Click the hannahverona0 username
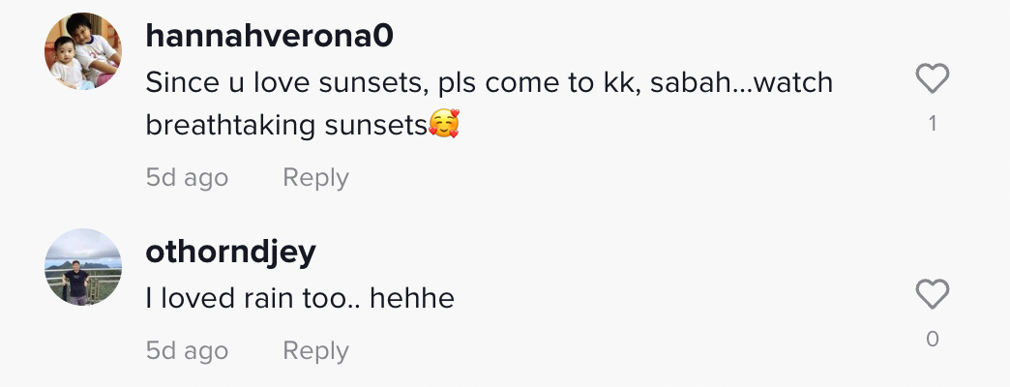The width and height of the screenshot is (1010, 387). point(269,36)
